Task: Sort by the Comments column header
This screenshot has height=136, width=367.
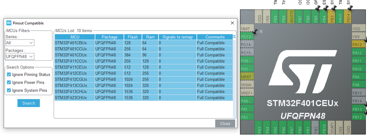Action: pos(215,37)
